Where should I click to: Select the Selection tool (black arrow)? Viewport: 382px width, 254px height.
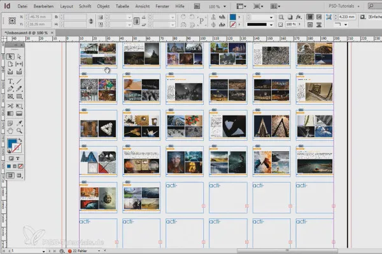point(10,57)
